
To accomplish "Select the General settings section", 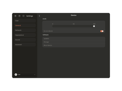I will (x=25, y=26).
